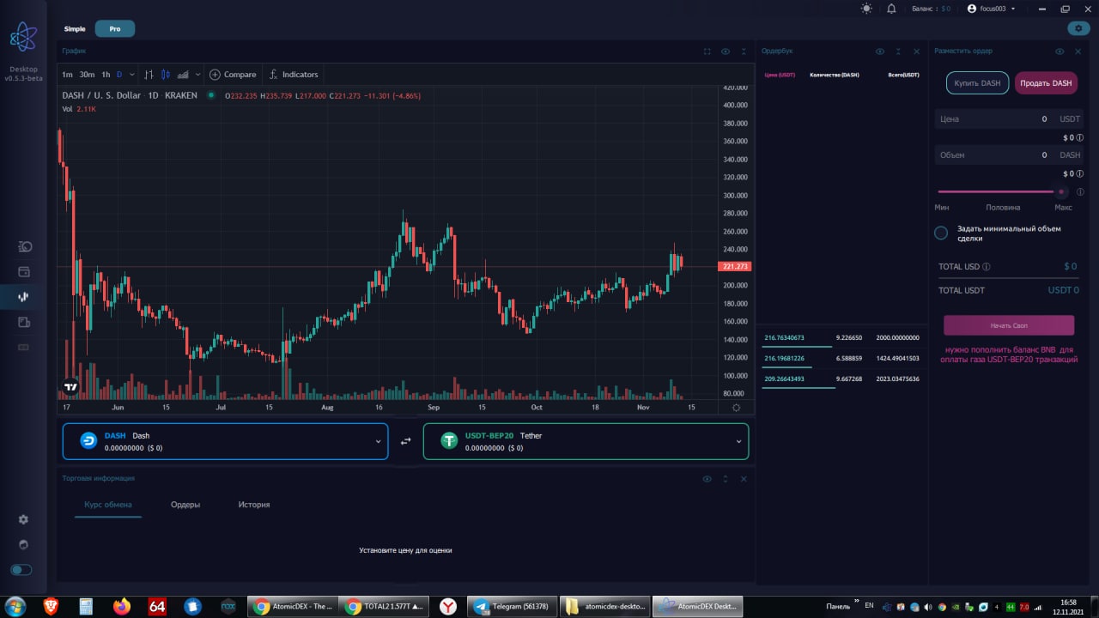
Task: Expand chart style dropdown arrow
Action: click(x=197, y=75)
